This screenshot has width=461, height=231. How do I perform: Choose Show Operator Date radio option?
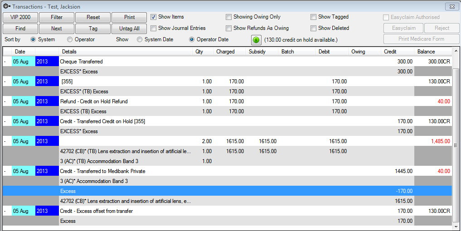192,39
